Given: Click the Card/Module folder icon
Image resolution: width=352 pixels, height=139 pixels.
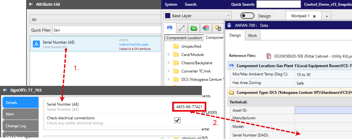Looking at the screenshot, I should coord(176,55).
